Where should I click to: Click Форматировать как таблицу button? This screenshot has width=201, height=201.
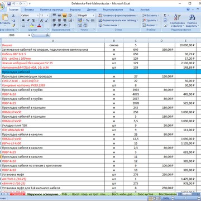(118, 20)
